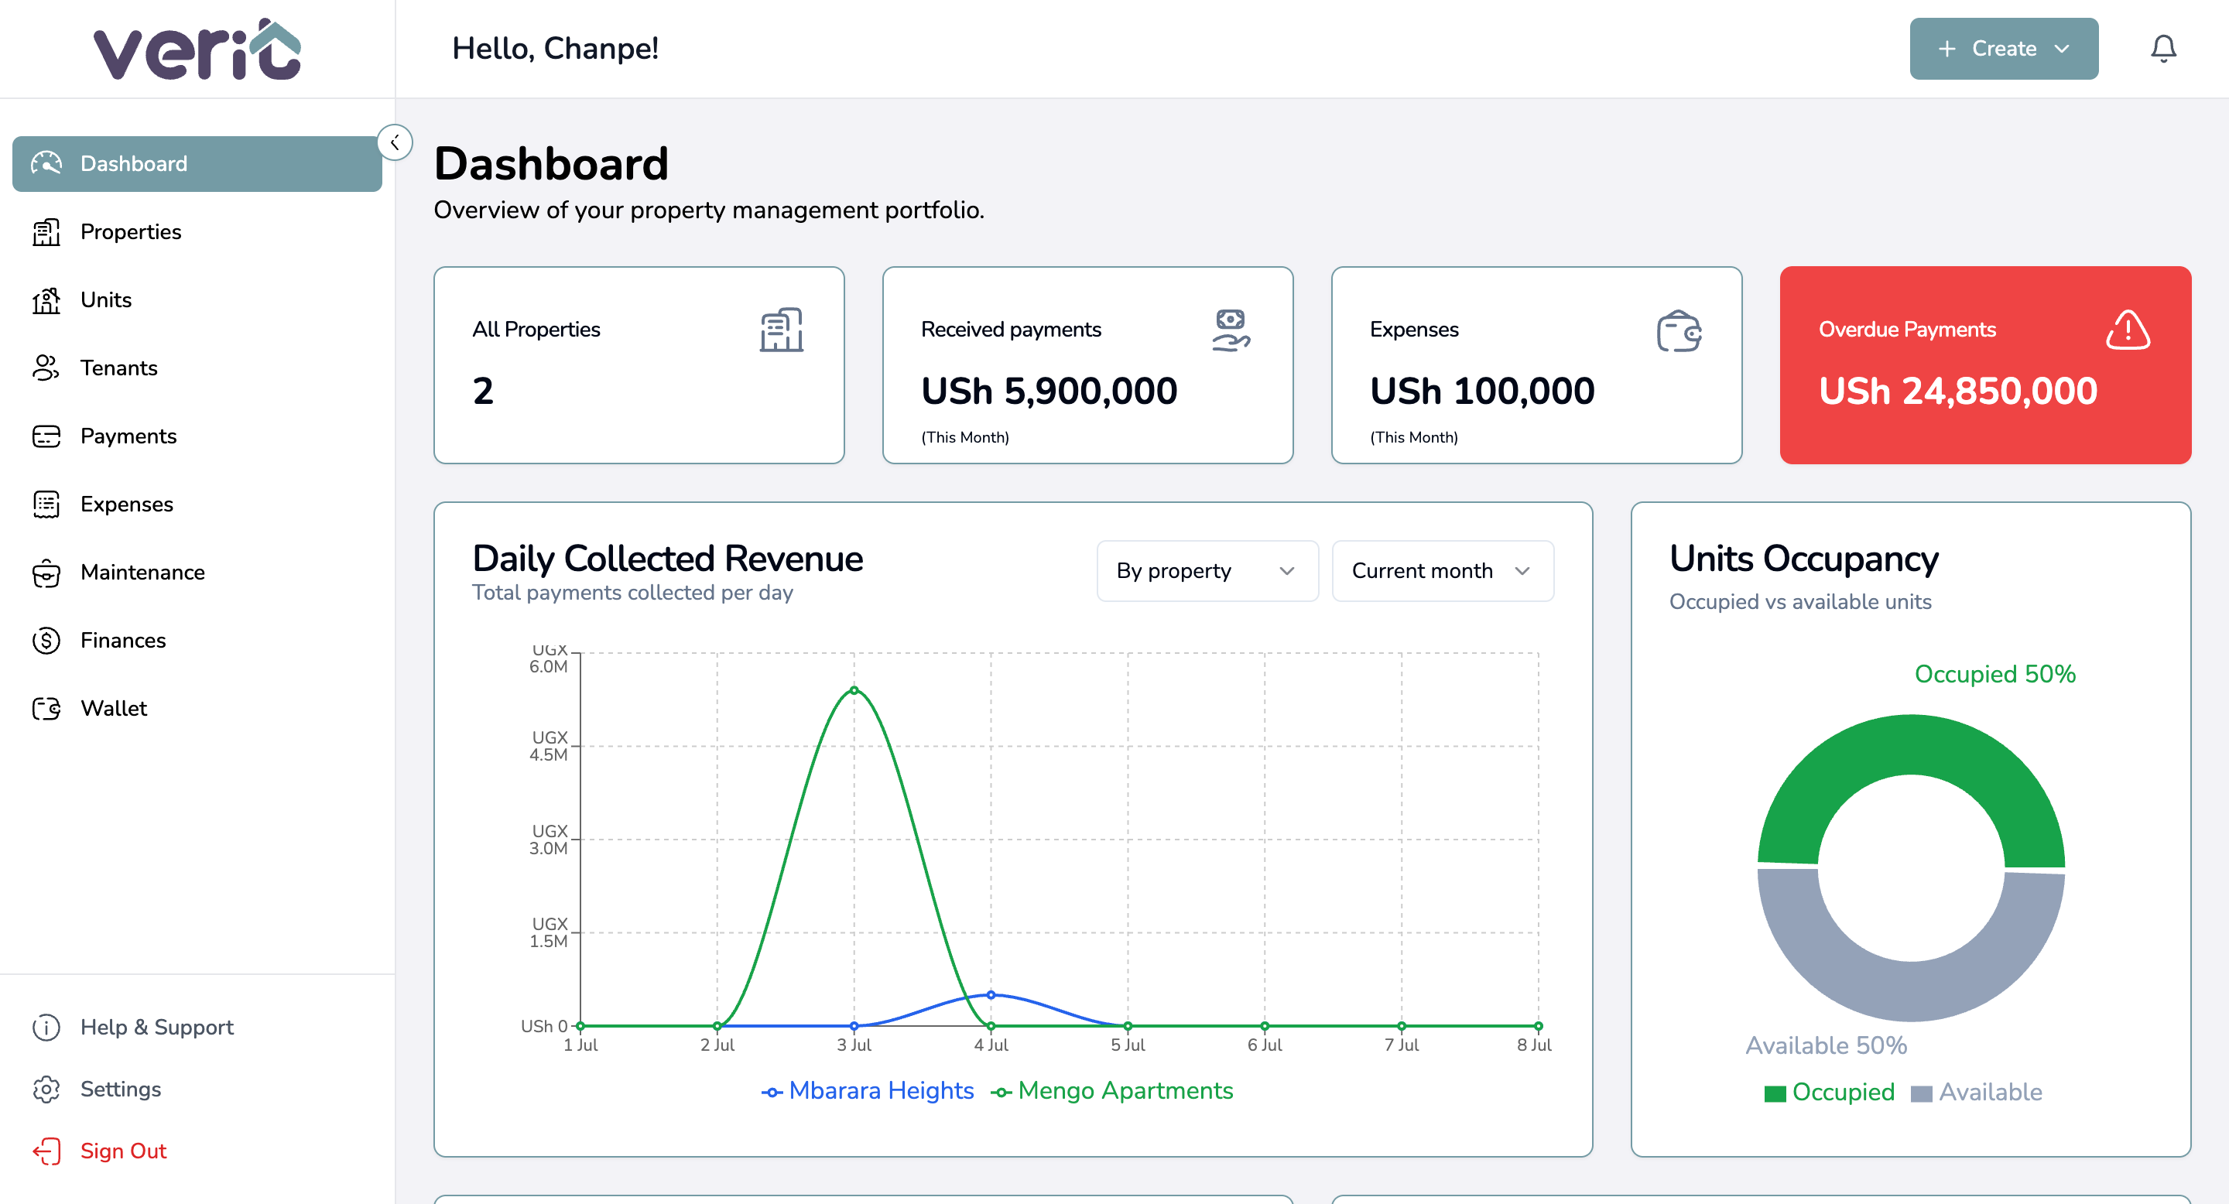Click the Maintenance toolbox icon
This screenshot has height=1204, width=2229.
(46, 573)
